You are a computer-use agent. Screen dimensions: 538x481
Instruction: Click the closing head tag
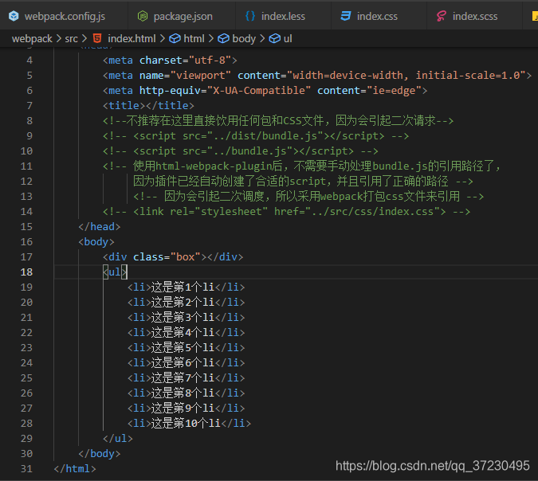(x=99, y=227)
